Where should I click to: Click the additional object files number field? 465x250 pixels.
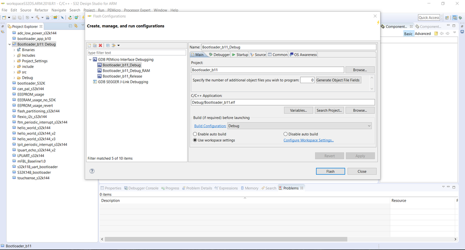(307, 80)
